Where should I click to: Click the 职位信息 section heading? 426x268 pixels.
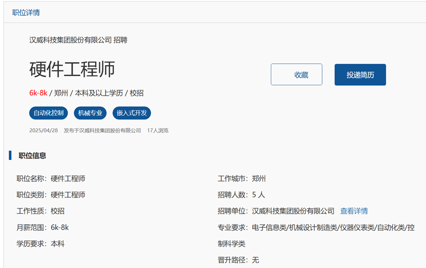click(x=33, y=156)
